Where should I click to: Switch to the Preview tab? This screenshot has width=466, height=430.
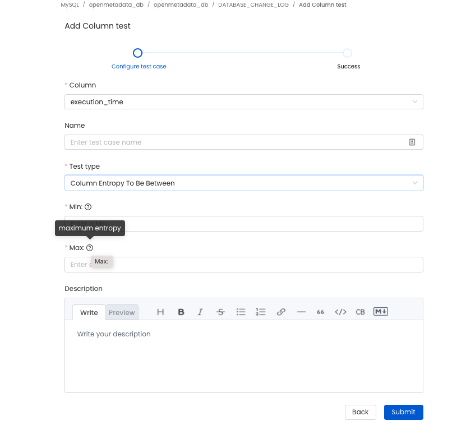[122, 313]
